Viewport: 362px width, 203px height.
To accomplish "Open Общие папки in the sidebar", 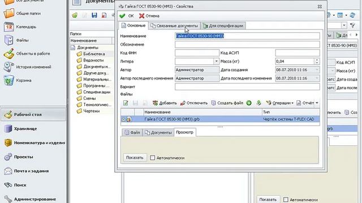I will [x=23, y=14].
